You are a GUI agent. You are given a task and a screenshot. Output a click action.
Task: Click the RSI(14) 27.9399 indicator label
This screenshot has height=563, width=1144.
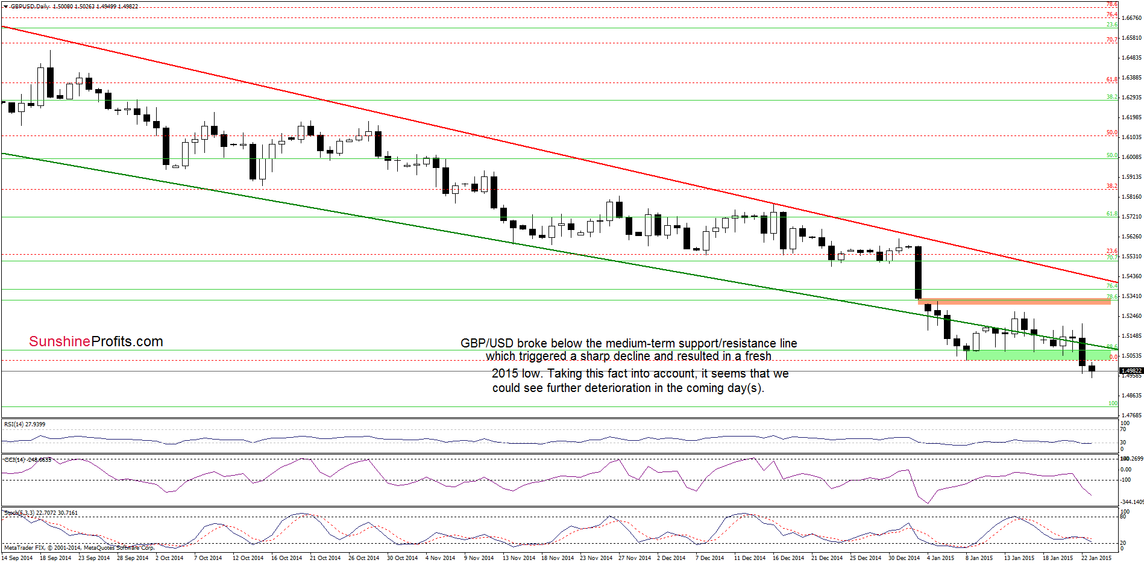25,425
